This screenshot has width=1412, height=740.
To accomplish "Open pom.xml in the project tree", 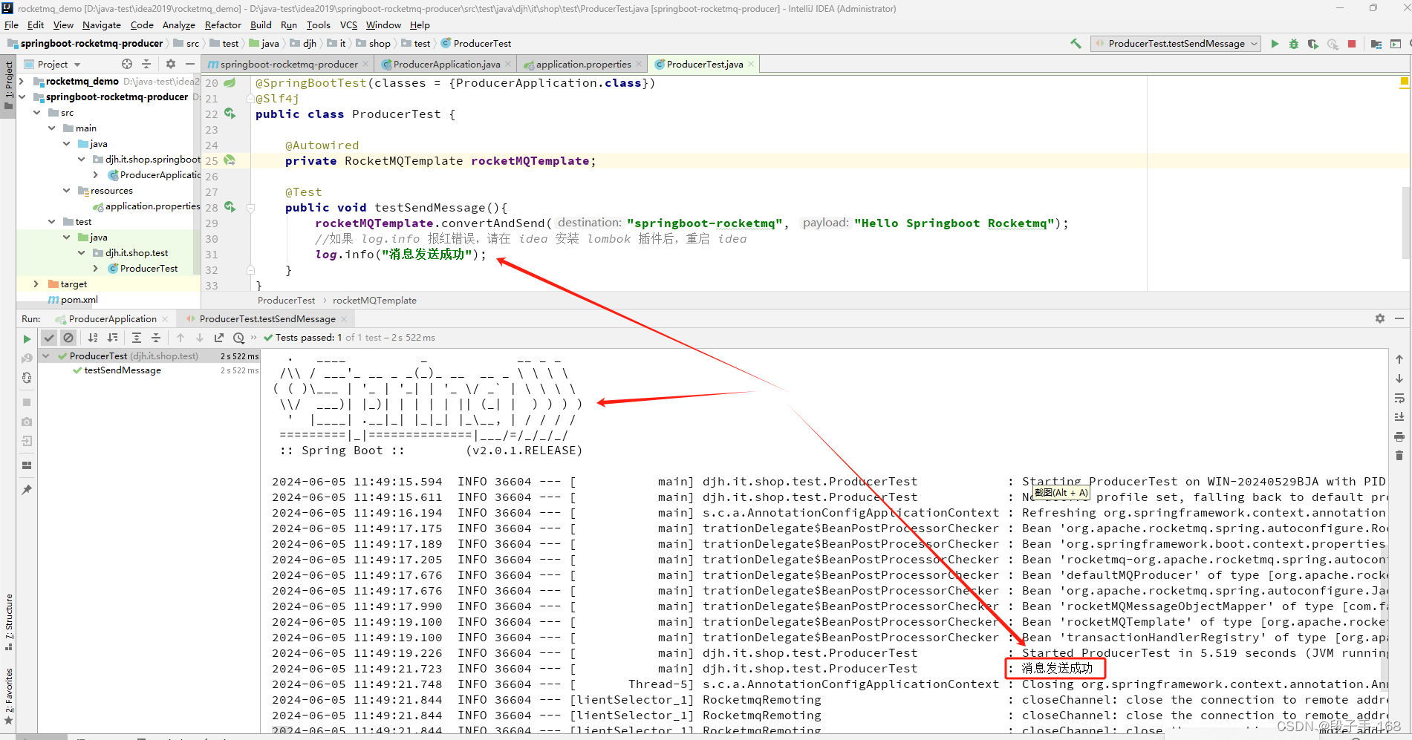I will (x=79, y=300).
